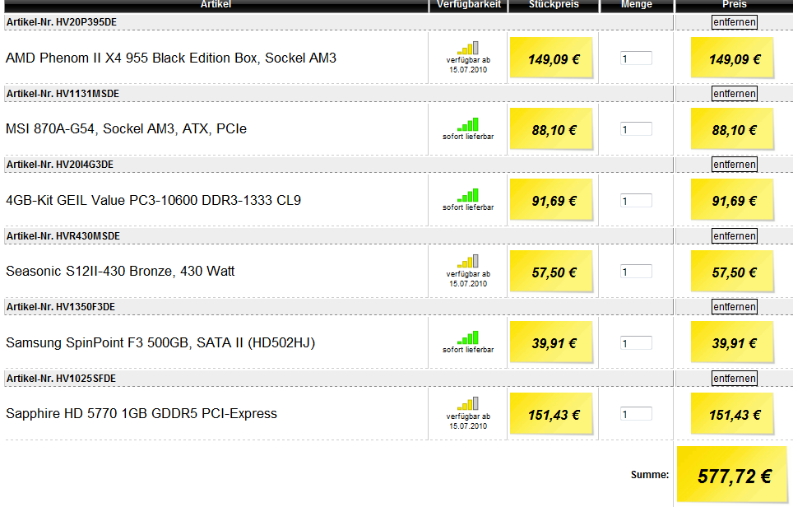Click unit price 57,50 € in Stückpreis column
Image resolution: width=793 pixels, height=507 pixels.
[x=552, y=272]
